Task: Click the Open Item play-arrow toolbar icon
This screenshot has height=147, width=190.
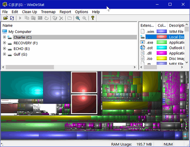Action: 20,18
